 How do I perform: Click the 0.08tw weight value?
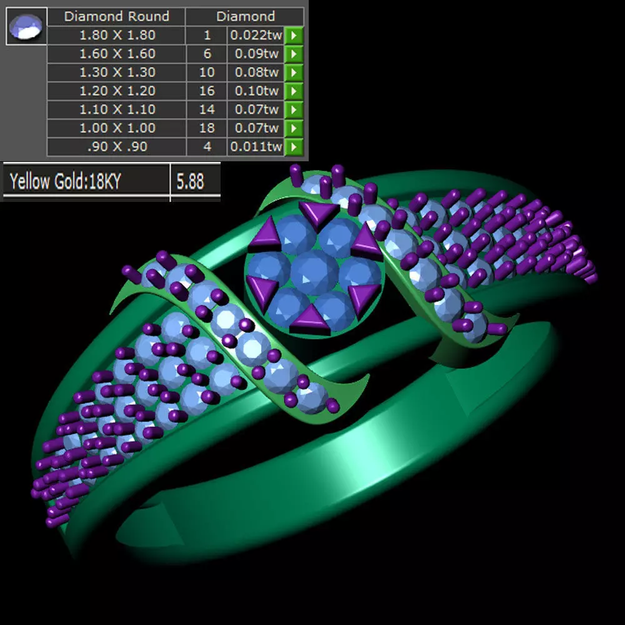(256, 72)
